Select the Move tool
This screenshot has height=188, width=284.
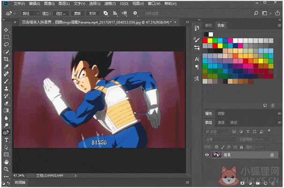point(6,30)
